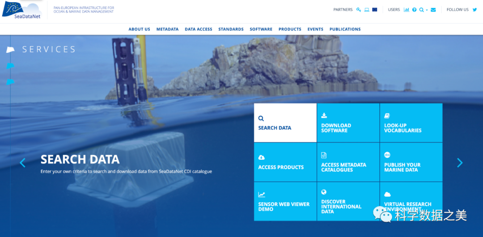Click the envelope contact icon
The height and width of the screenshot is (237, 483).
(433, 9)
